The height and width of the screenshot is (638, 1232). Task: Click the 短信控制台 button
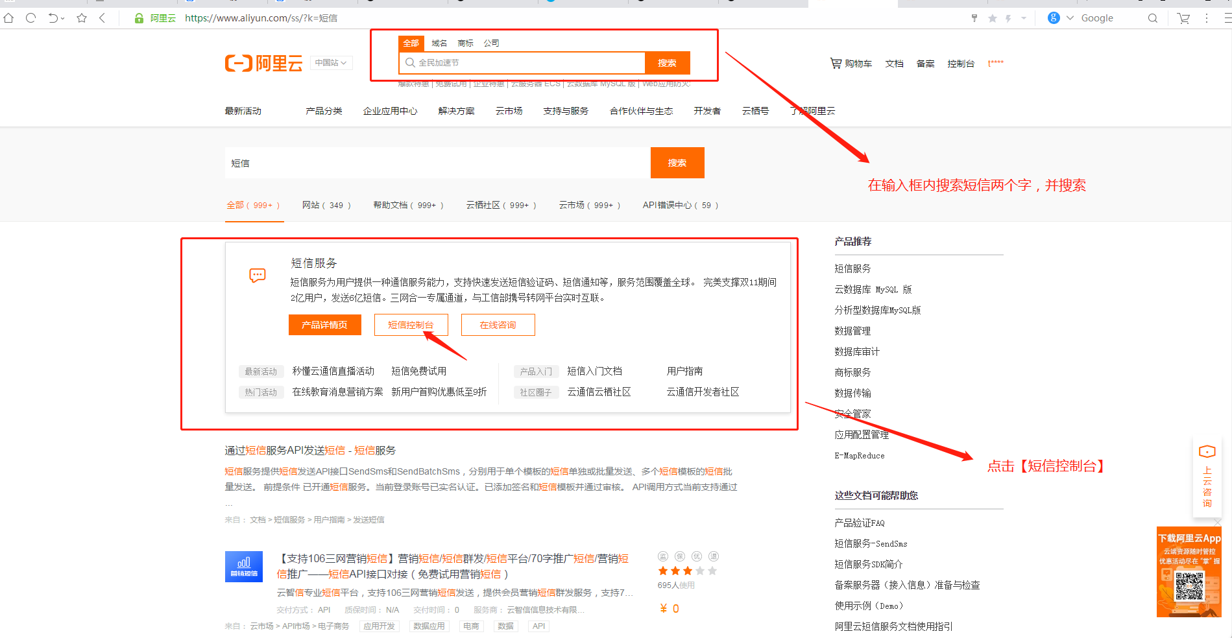tap(411, 324)
